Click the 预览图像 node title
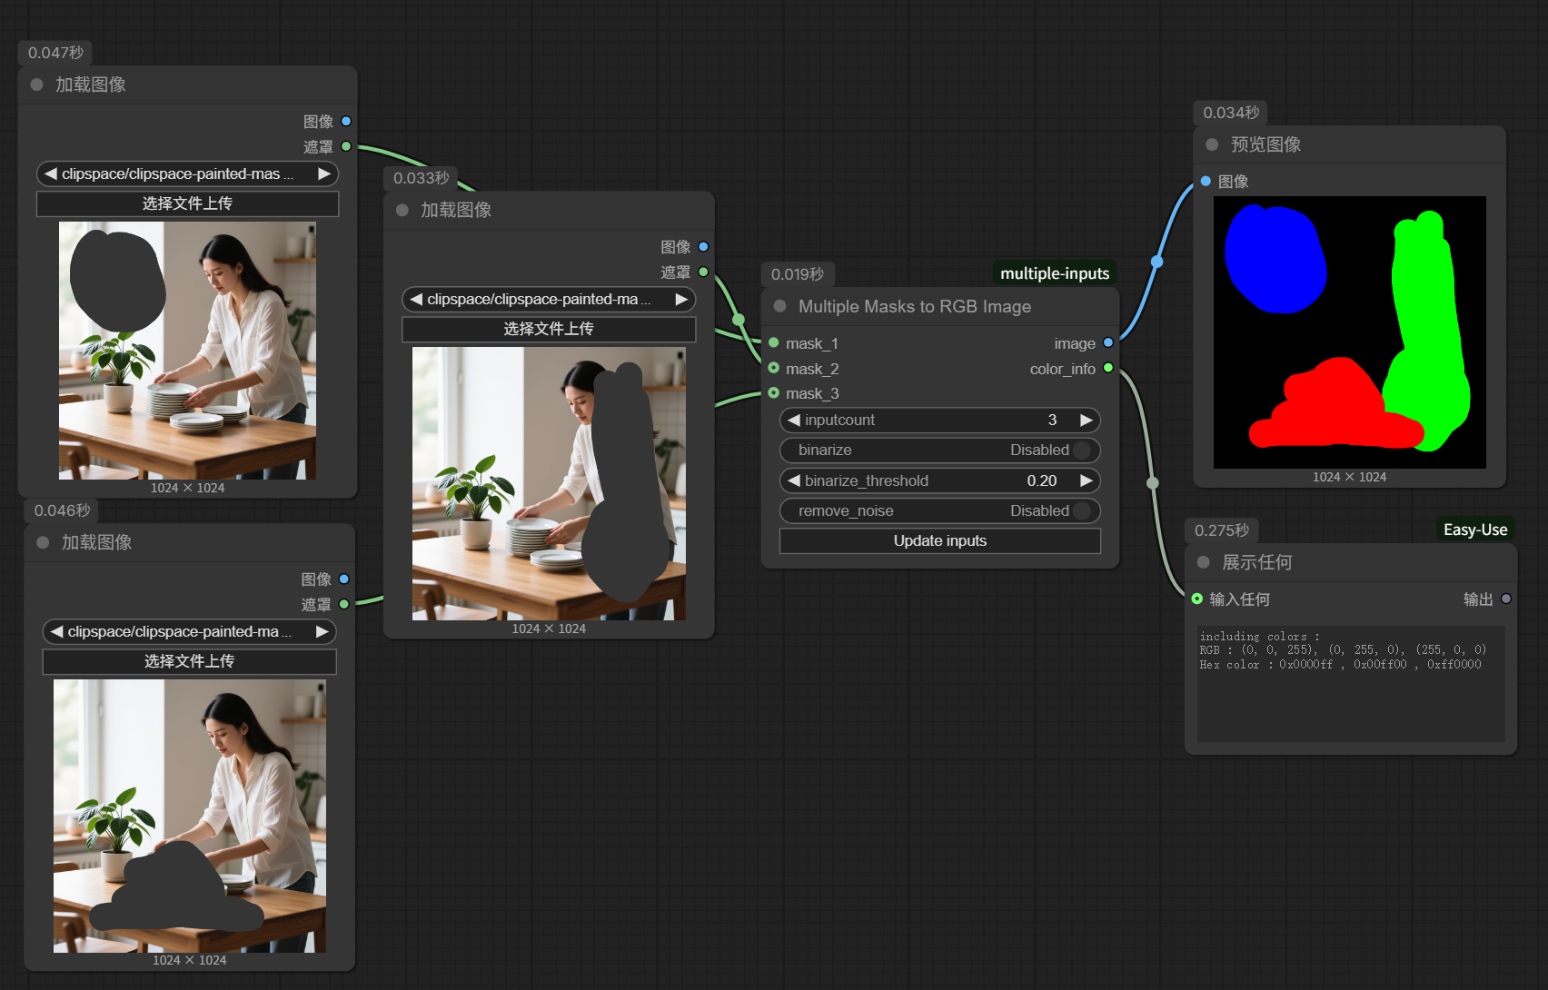 tap(1265, 144)
